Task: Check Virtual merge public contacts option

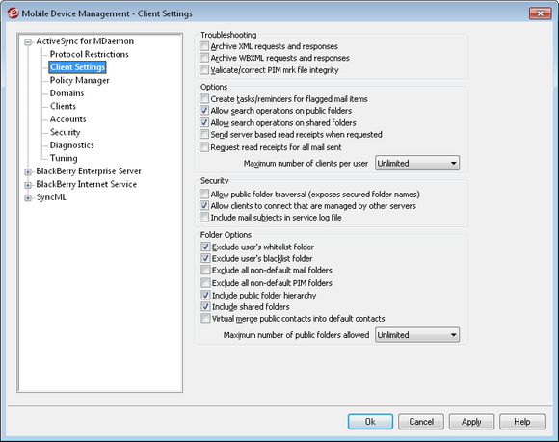Action: click(x=205, y=318)
